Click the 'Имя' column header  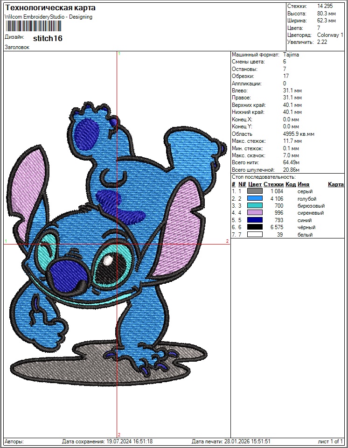(x=304, y=184)
